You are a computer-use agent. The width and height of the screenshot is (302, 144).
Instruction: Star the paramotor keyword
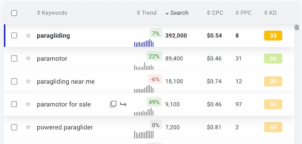(x=28, y=58)
